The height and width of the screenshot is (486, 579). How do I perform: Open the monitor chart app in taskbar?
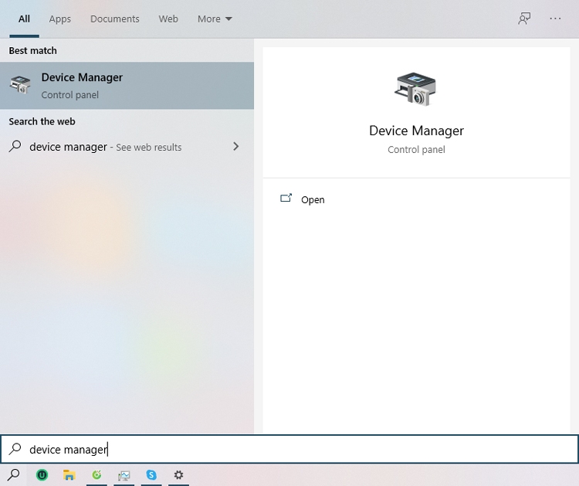(124, 475)
